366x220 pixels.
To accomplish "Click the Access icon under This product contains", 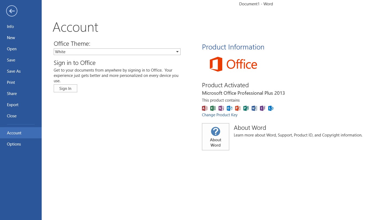I will pos(204,108).
